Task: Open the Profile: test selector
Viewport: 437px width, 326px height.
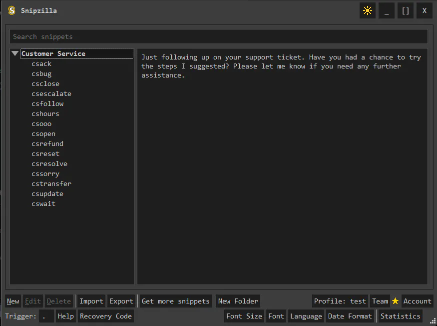Action: point(340,301)
